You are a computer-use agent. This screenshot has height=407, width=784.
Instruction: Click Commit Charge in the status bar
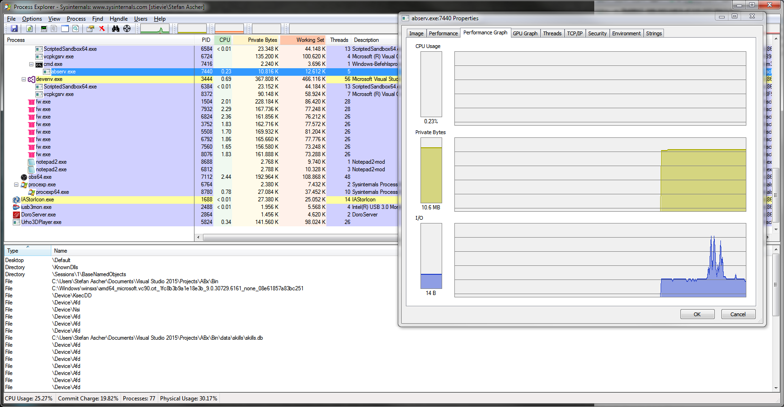coord(88,399)
